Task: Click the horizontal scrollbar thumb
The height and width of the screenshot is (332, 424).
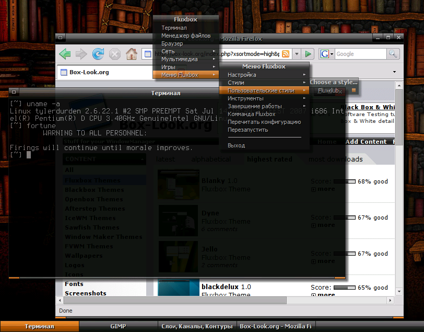Action: (175, 300)
